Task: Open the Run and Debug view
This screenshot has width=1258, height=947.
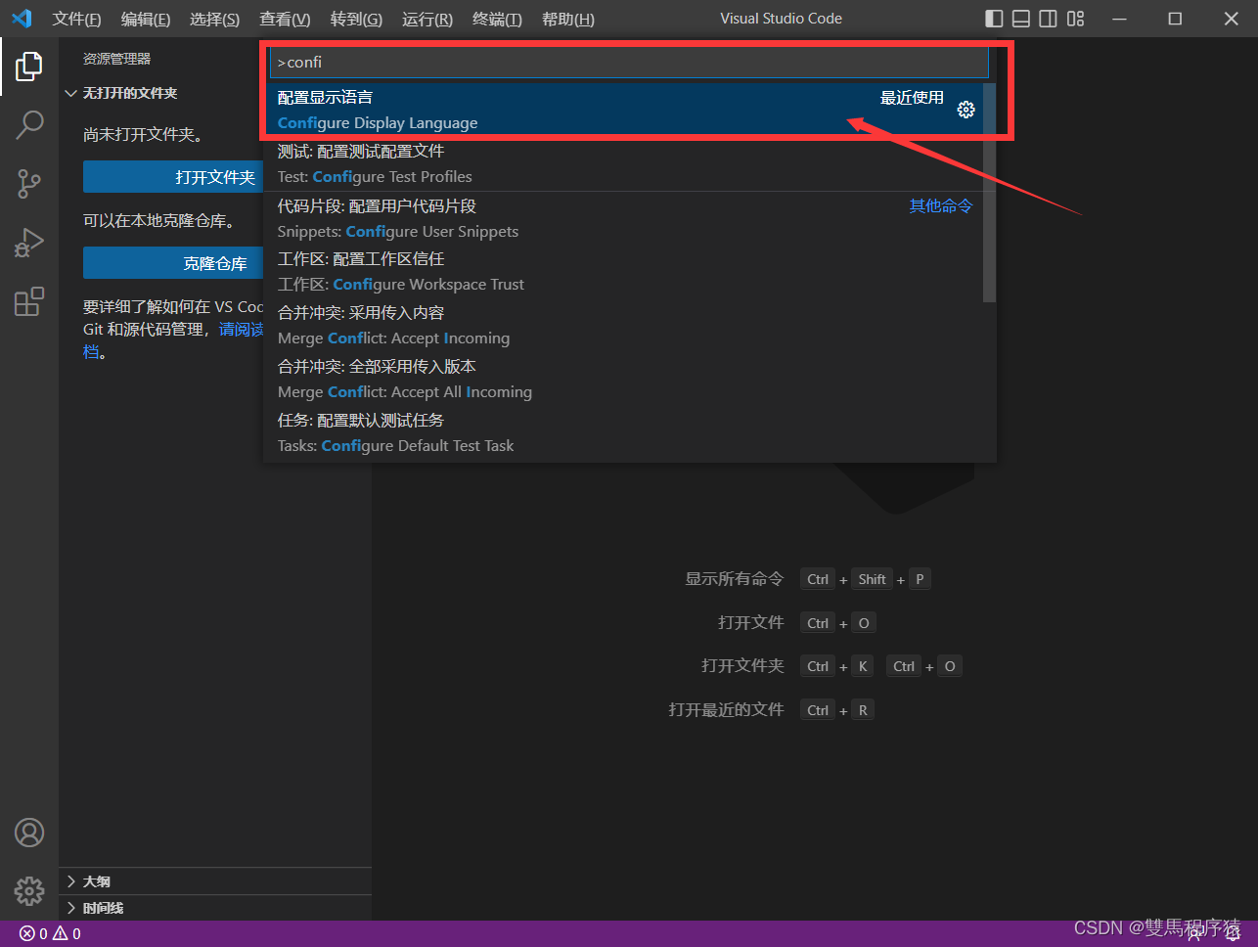Action: click(x=29, y=243)
